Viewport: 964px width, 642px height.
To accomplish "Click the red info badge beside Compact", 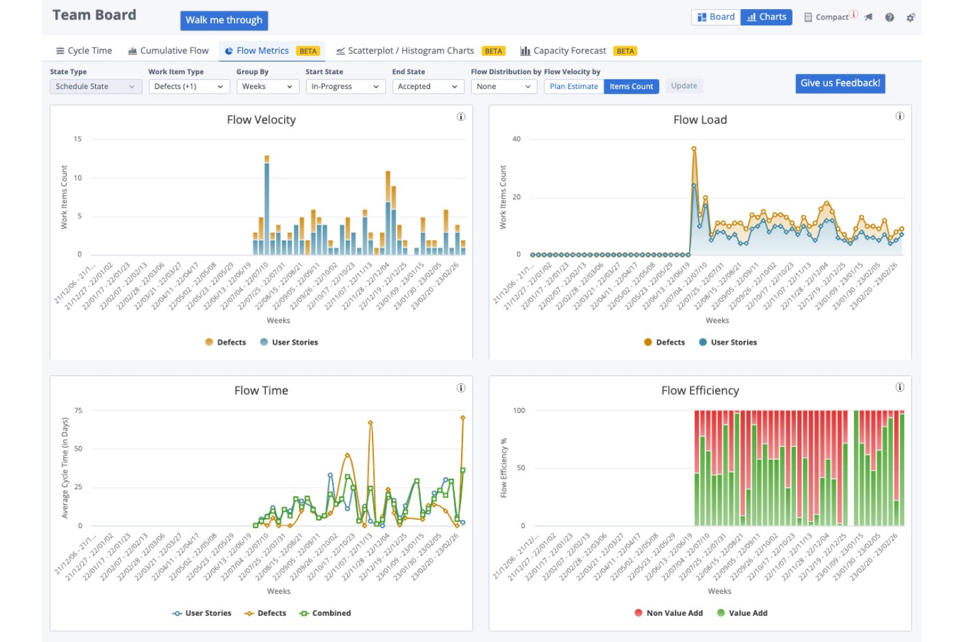I will 854,14.
